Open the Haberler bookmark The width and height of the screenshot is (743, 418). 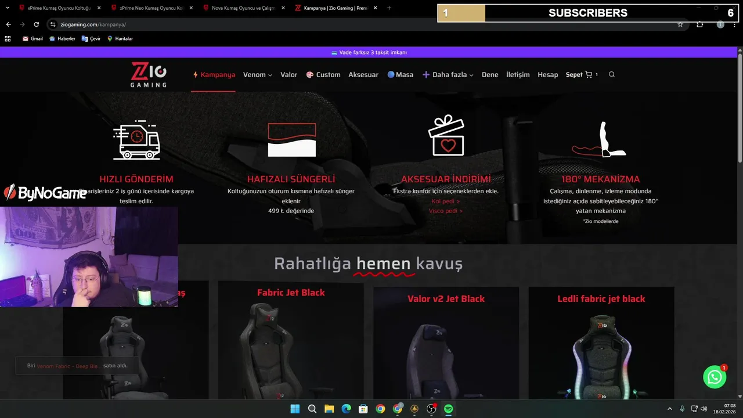[x=62, y=38]
